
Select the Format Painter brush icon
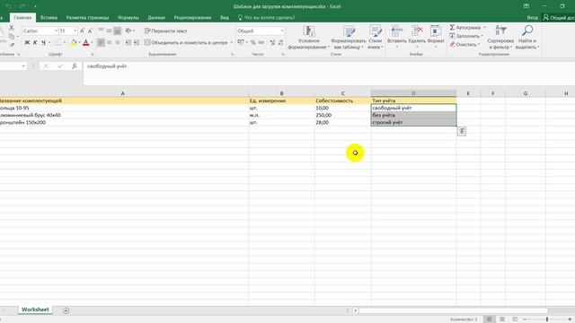pos(12,45)
